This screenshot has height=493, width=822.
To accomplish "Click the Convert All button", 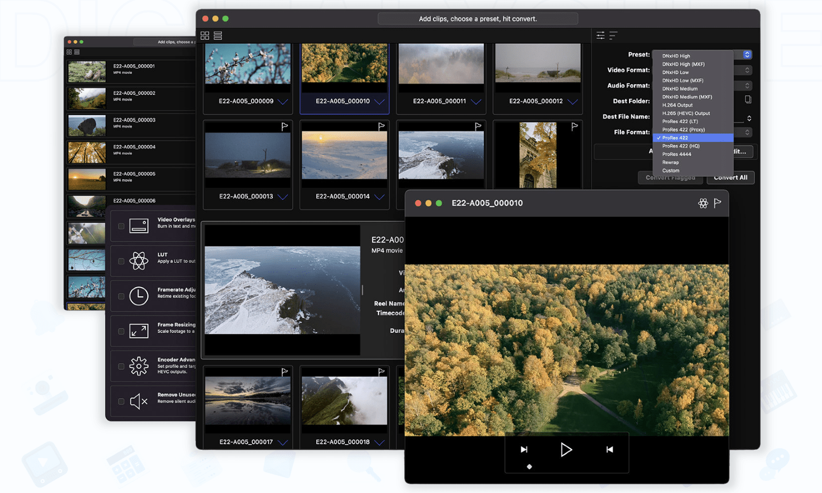I will pyautogui.click(x=730, y=177).
